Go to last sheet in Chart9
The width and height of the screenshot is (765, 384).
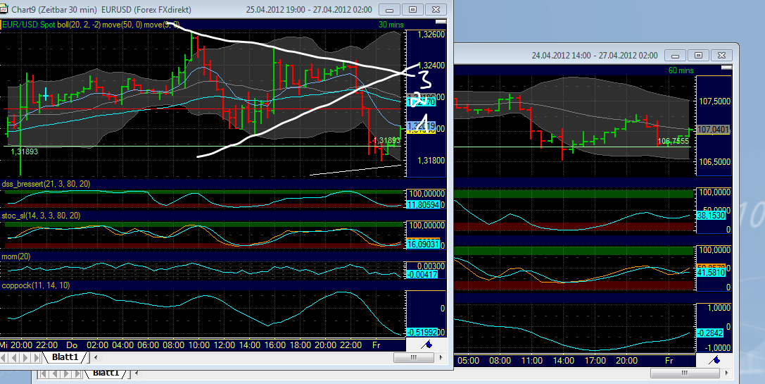[x=36, y=358]
